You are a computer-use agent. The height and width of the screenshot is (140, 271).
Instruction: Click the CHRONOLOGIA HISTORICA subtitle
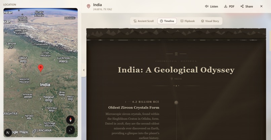176,61
